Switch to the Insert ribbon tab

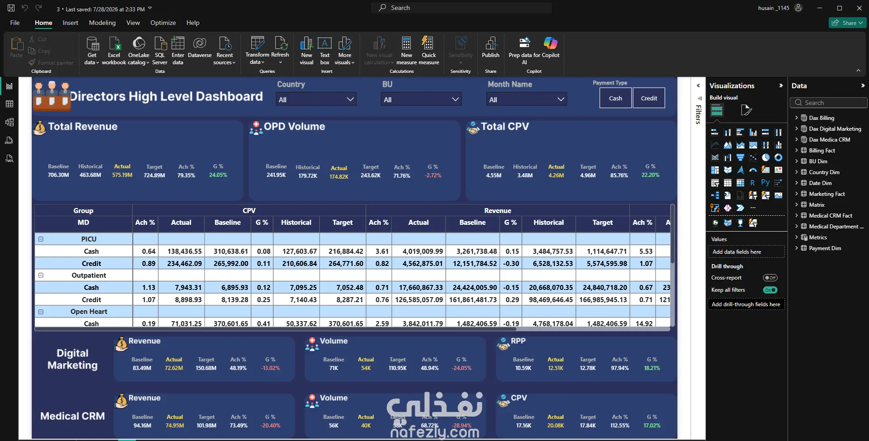pos(70,23)
